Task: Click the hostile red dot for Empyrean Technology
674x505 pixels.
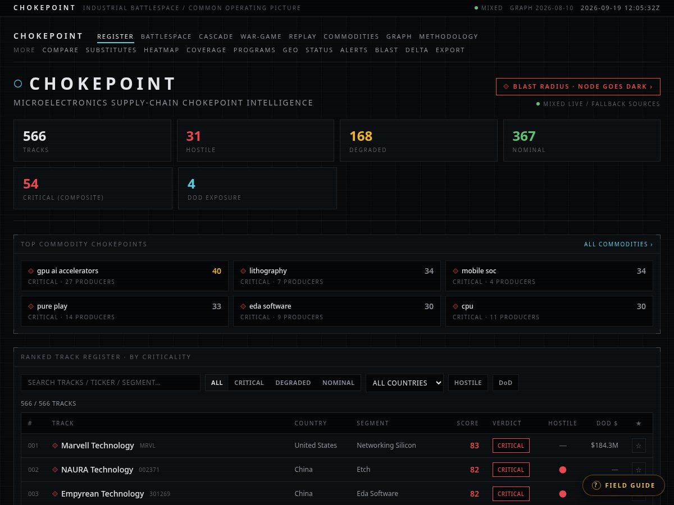Action: pos(563,494)
